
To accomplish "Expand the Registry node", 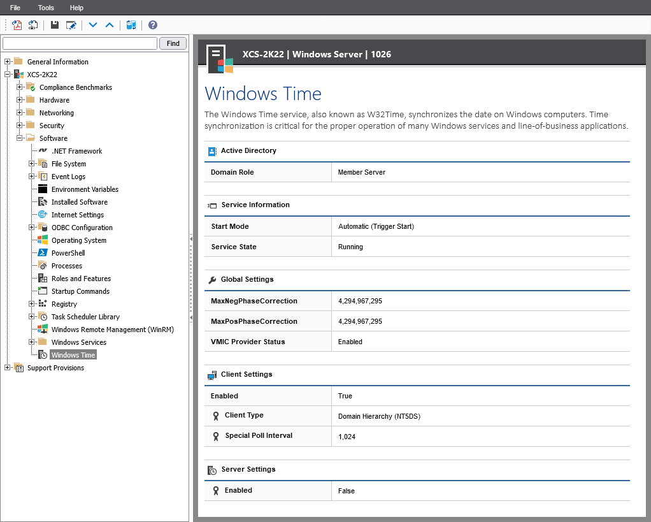I will click(32, 303).
